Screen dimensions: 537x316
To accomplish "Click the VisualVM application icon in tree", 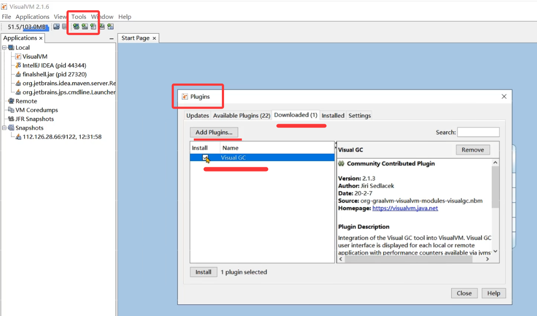I will (x=18, y=56).
